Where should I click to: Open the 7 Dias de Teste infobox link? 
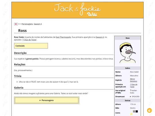click(133, 86)
